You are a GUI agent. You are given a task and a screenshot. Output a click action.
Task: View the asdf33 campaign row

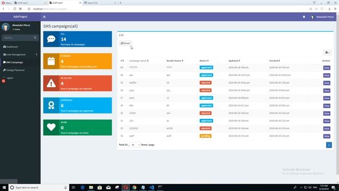pos(327,83)
